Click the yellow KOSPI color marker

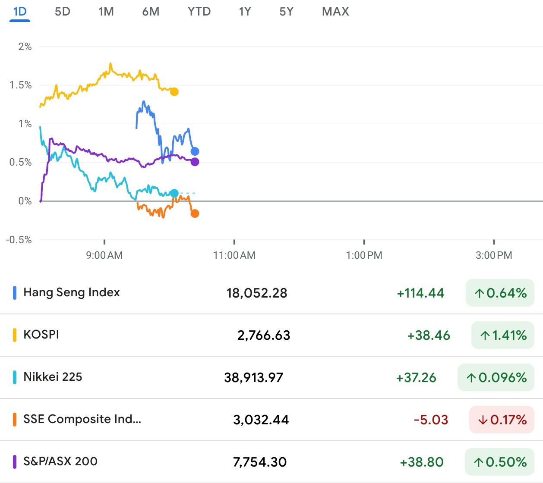click(15, 335)
